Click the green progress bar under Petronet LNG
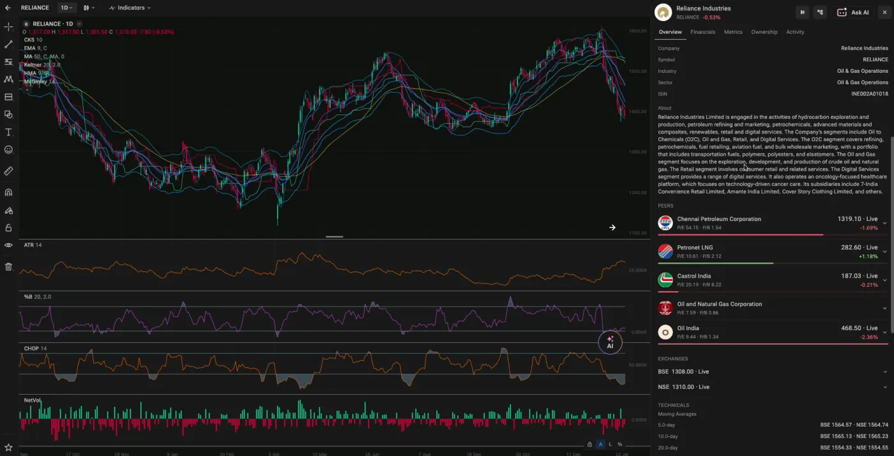 pyautogui.click(x=715, y=263)
